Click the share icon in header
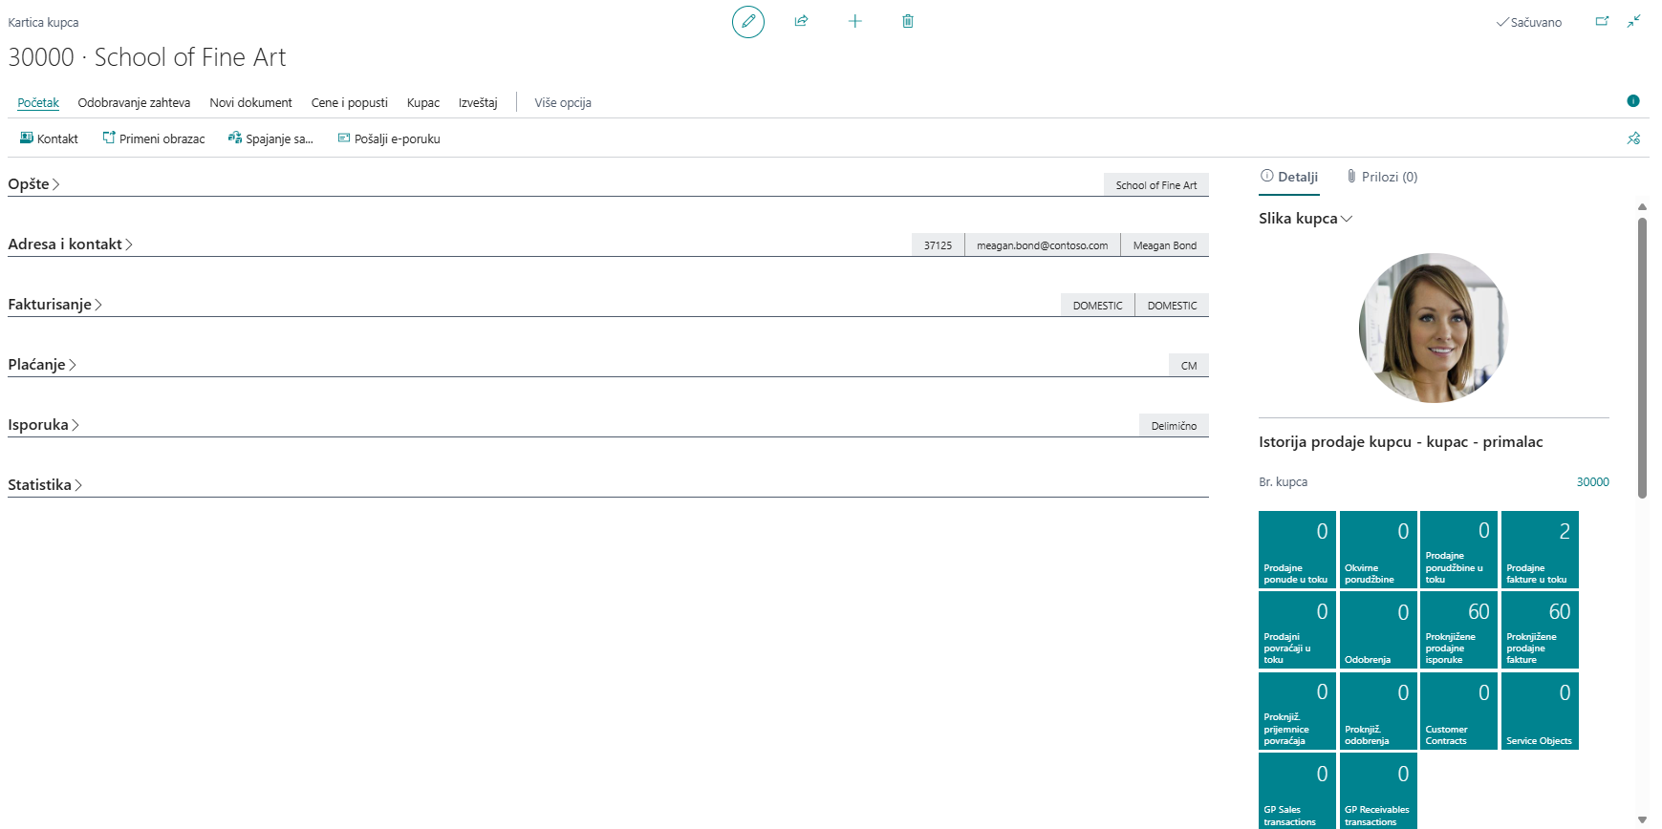Image resolution: width=1662 pixels, height=829 pixels. [x=801, y=21]
